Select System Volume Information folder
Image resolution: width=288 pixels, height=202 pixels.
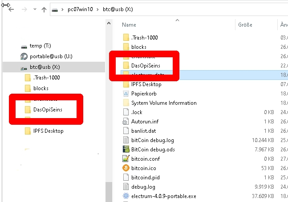click(x=164, y=103)
